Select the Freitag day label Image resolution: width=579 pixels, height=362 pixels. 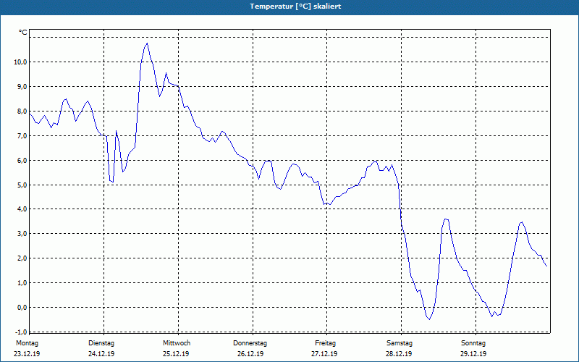(x=325, y=343)
